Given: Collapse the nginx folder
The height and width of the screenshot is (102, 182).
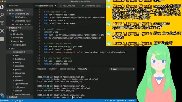Looking at the screenshot, I should [x=20, y=31].
